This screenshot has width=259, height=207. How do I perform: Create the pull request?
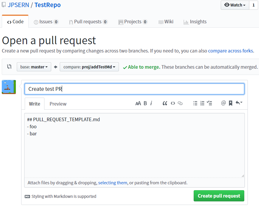click(219, 196)
